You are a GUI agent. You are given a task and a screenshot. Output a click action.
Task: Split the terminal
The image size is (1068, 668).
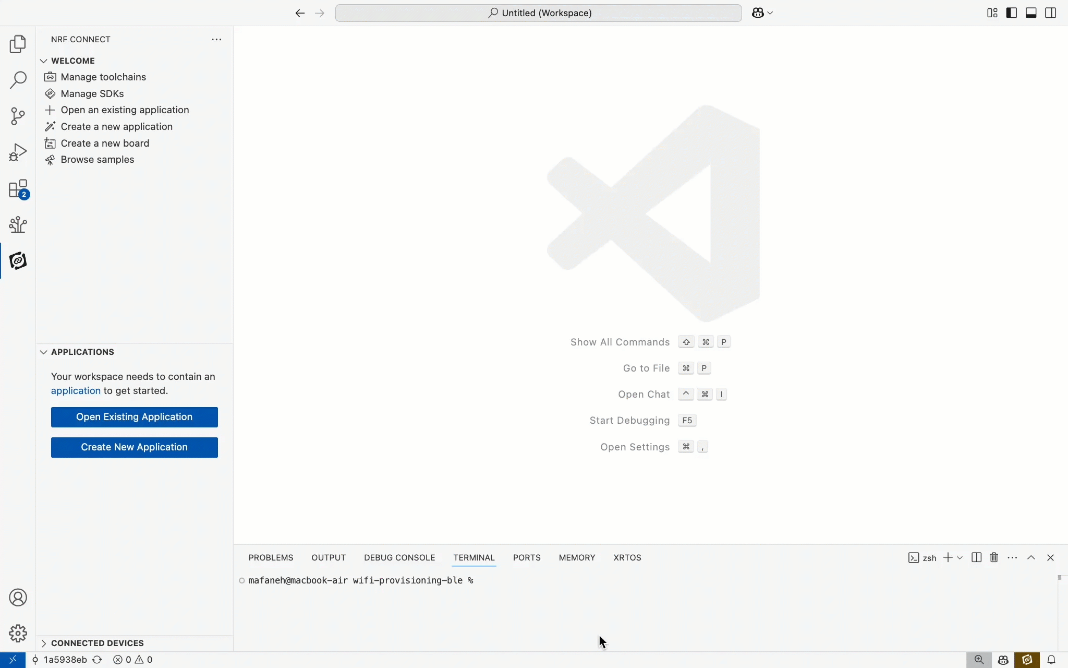pyautogui.click(x=977, y=558)
